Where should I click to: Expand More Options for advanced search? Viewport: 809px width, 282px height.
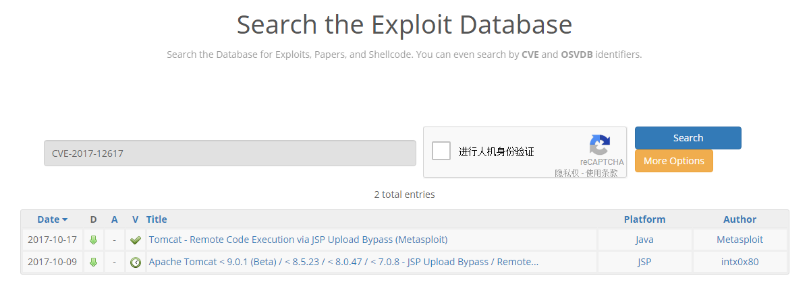[673, 161]
